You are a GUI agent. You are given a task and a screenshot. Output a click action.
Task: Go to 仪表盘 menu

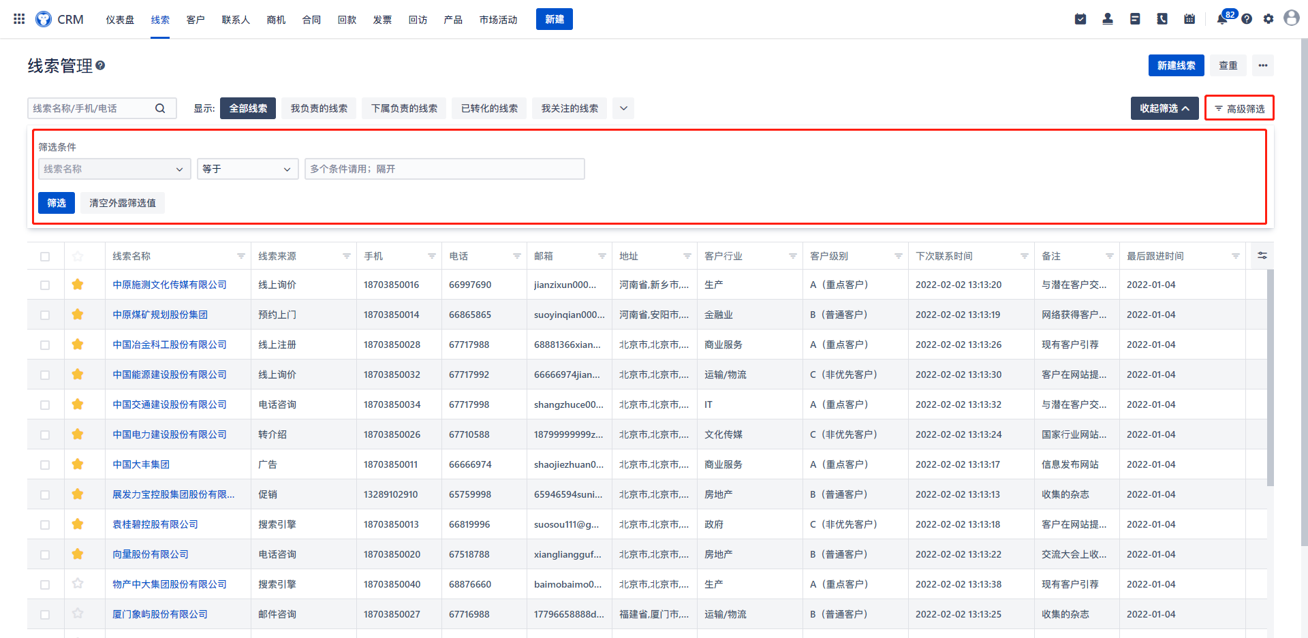pyautogui.click(x=120, y=20)
